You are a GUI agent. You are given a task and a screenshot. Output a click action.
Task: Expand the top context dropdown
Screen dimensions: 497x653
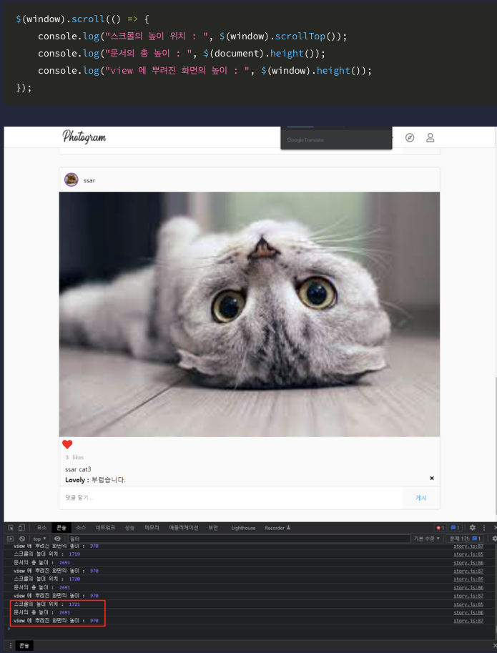click(39, 539)
